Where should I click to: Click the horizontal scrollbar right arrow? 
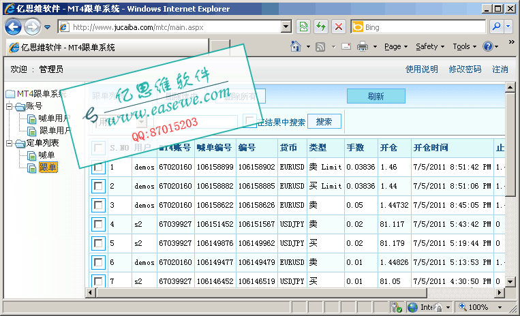(x=500, y=292)
